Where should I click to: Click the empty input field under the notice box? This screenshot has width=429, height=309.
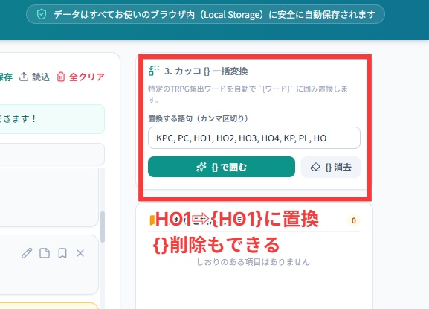52,154
